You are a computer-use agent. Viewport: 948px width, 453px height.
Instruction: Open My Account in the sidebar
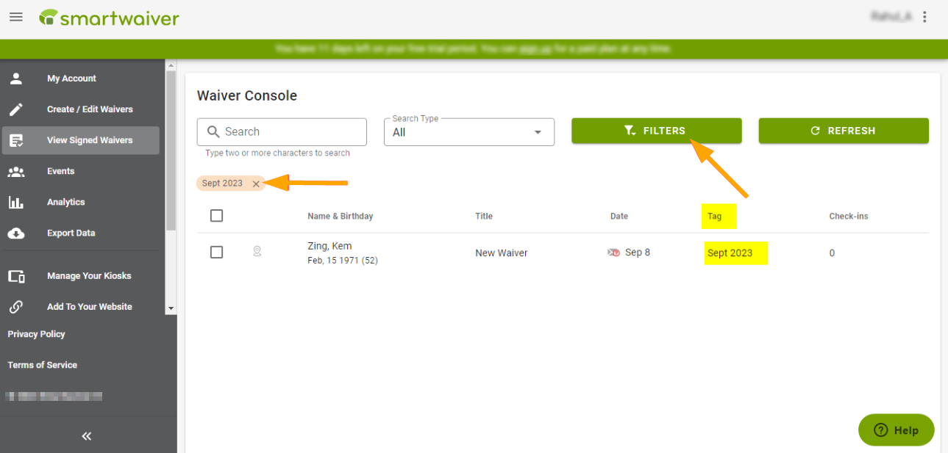coord(71,79)
